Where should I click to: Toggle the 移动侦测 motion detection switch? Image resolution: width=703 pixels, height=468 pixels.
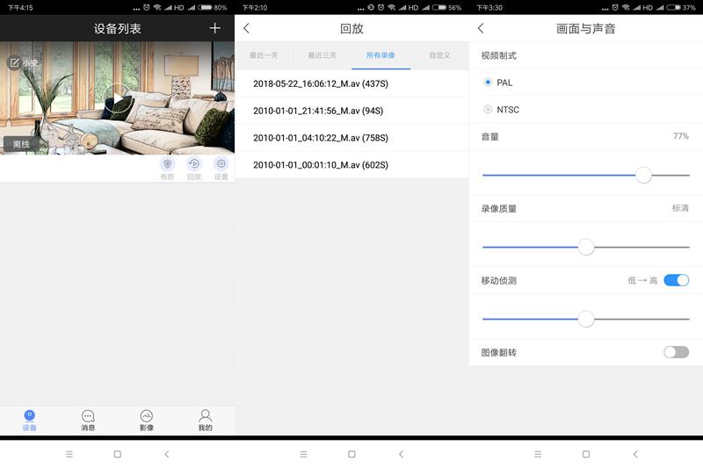[x=676, y=280]
